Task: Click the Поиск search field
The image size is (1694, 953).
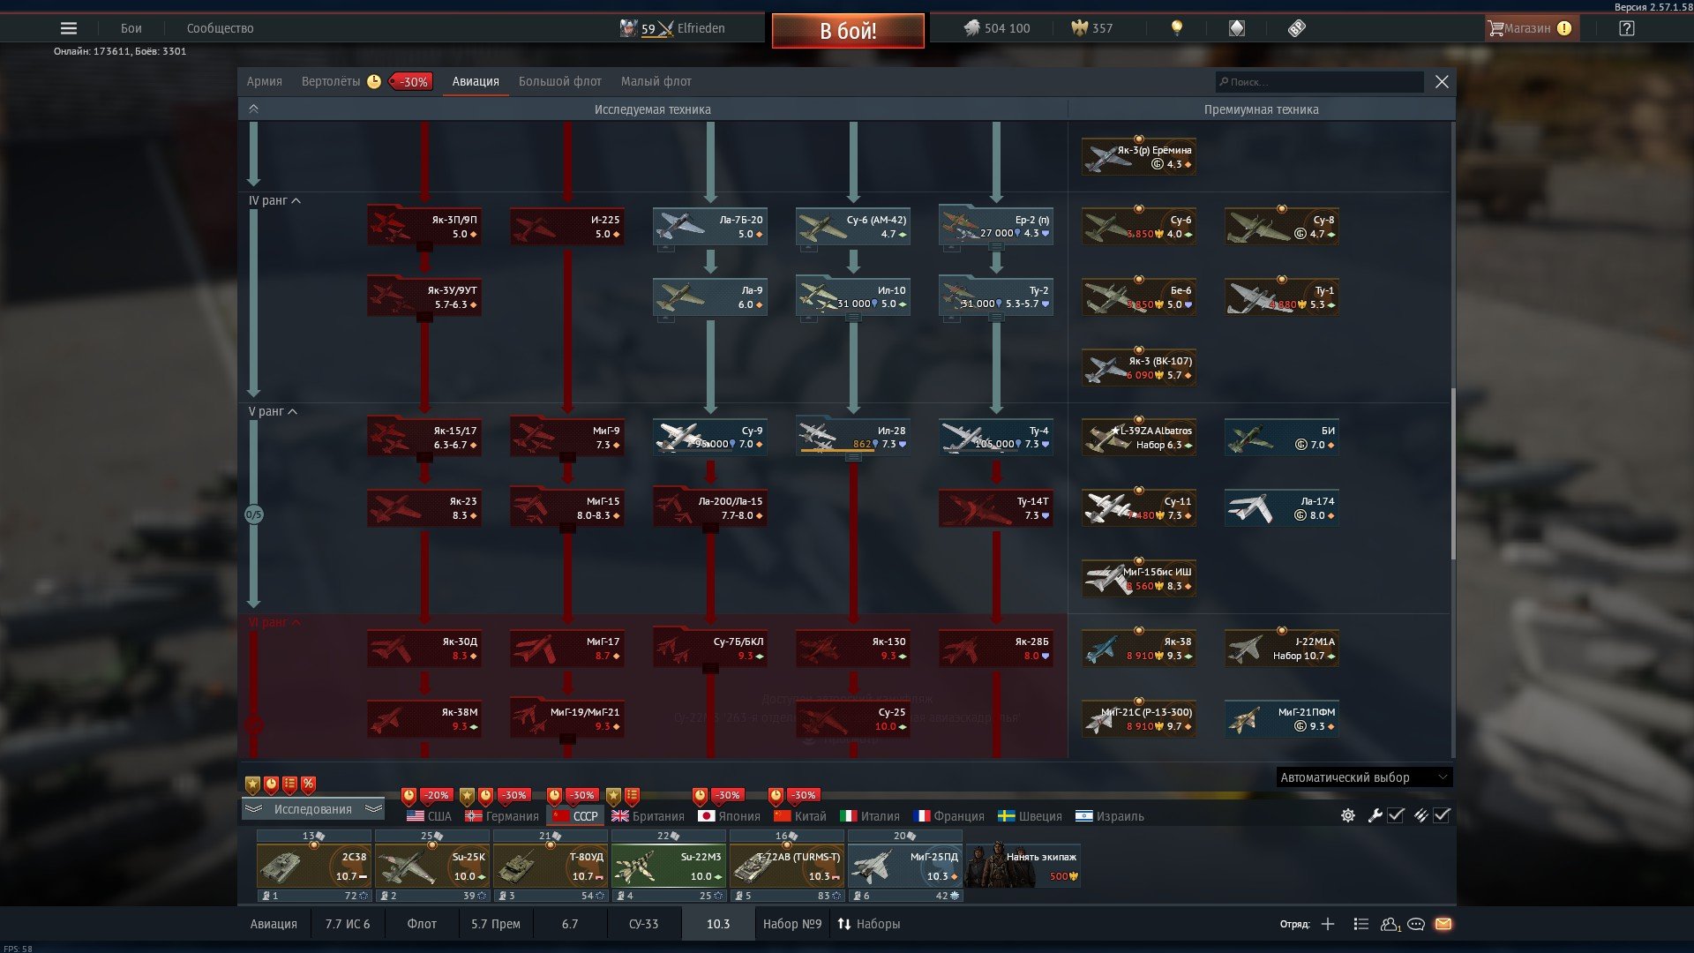Action: click(x=1319, y=82)
